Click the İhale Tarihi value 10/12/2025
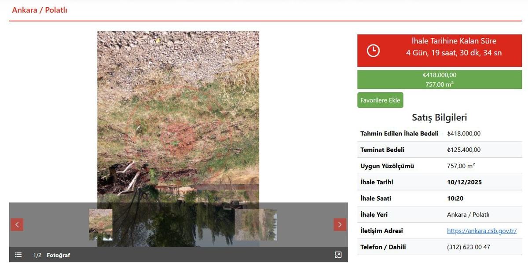 click(464, 182)
